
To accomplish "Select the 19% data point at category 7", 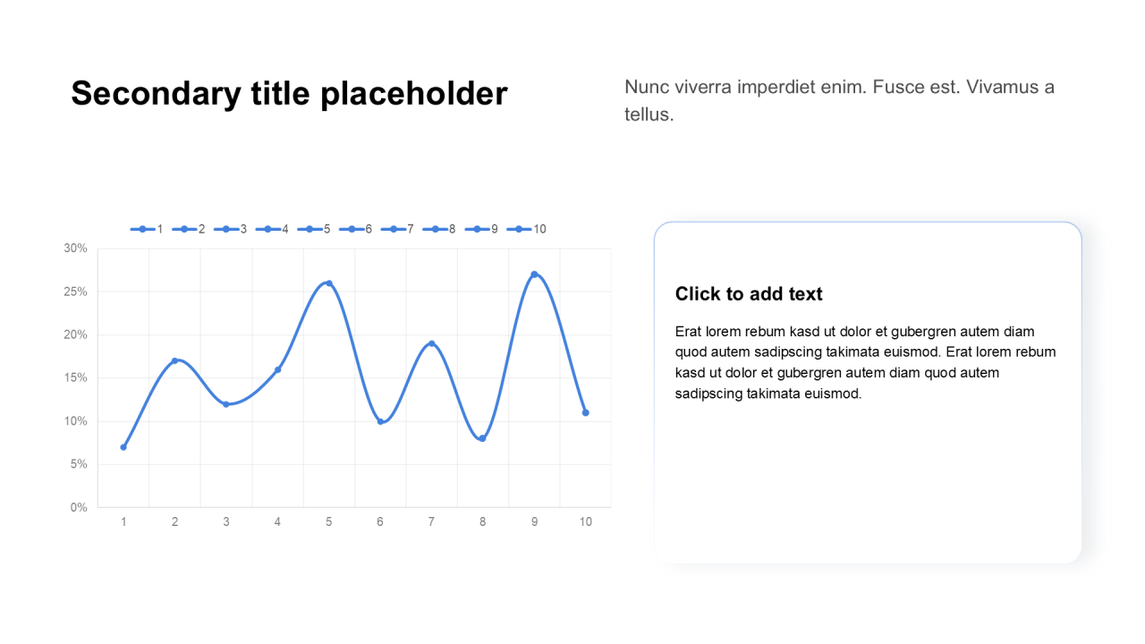I will 431,343.
